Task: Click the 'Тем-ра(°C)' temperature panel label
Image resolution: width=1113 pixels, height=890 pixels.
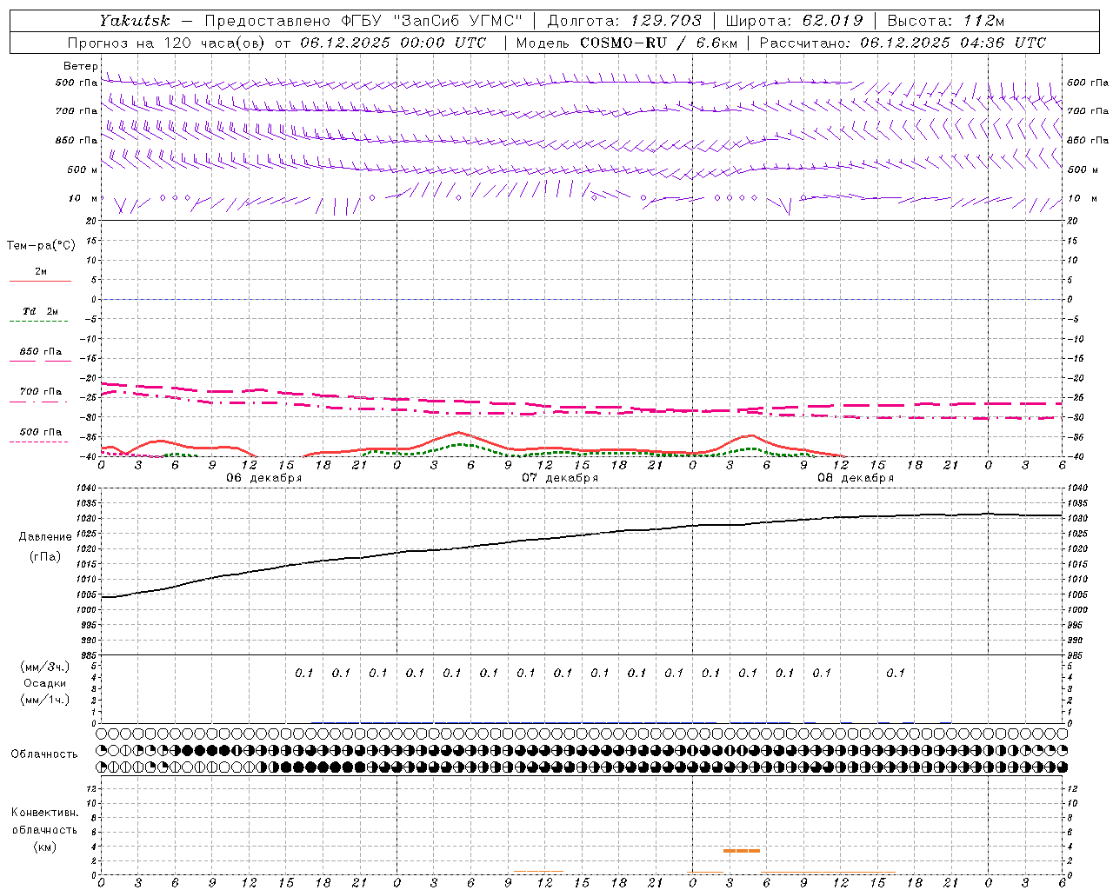Action: [41, 245]
